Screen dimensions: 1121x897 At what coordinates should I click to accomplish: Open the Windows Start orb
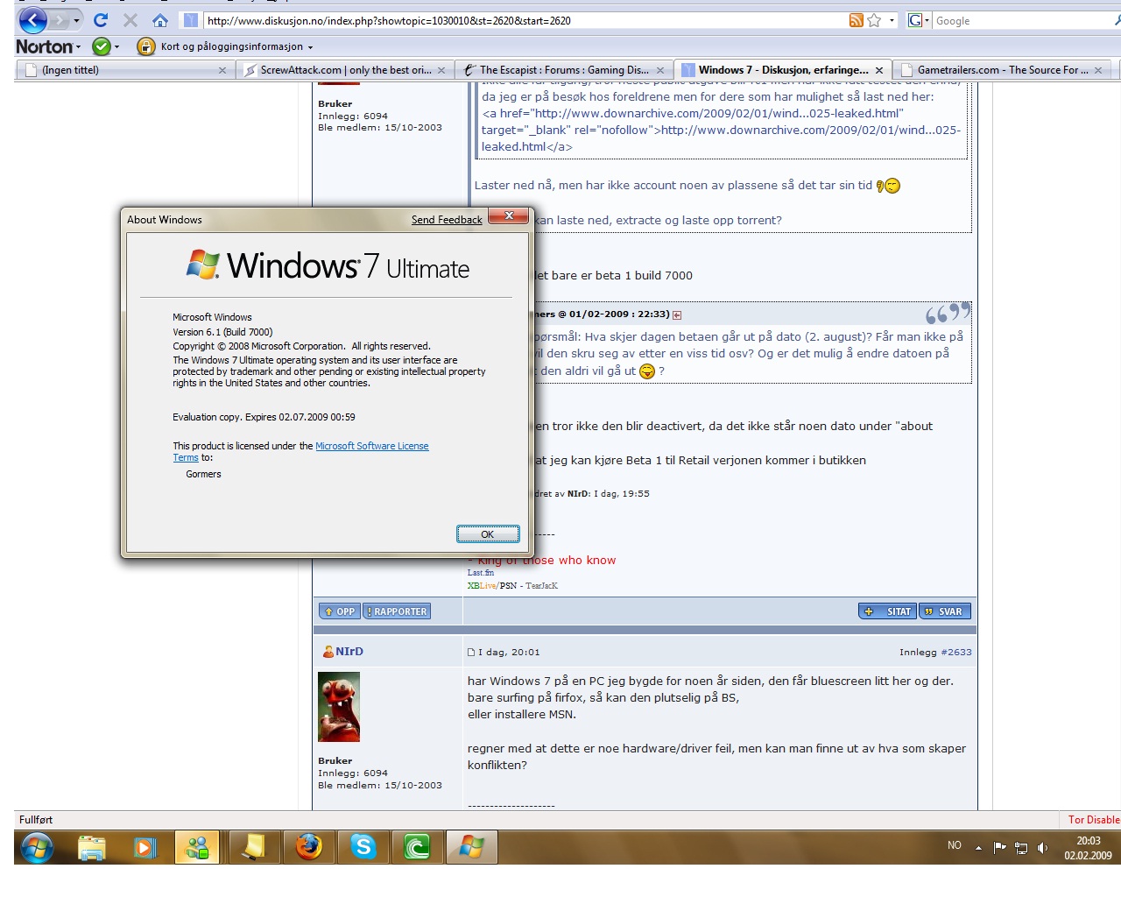point(37,847)
